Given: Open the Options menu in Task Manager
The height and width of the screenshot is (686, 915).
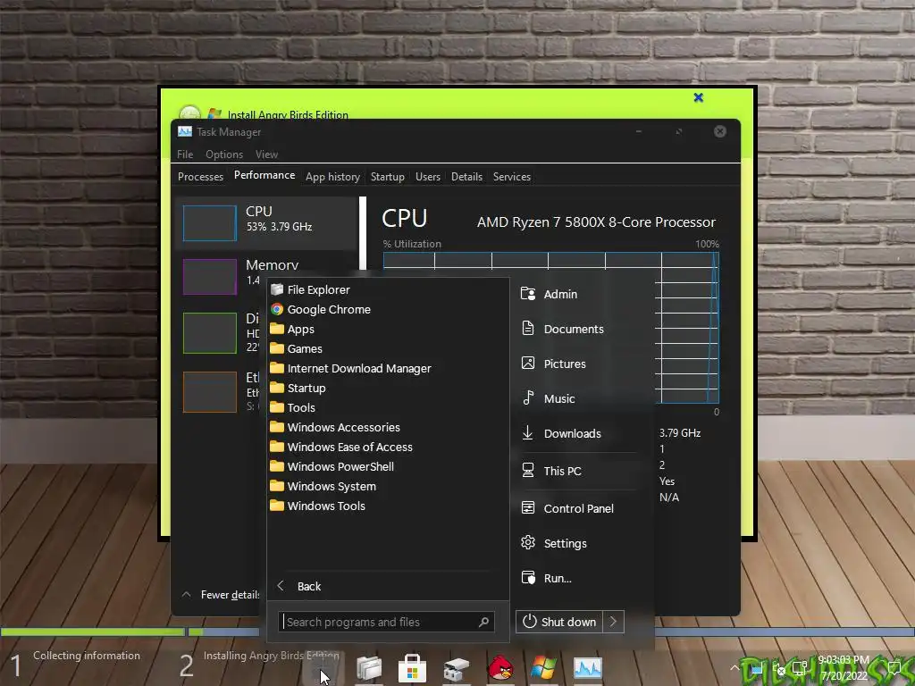Looking at the screenshot, I should tap(224, 155).
